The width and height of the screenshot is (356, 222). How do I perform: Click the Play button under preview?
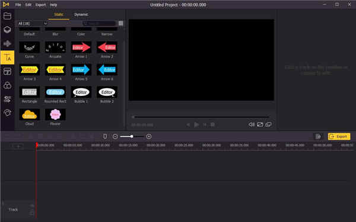click(196, 124)
